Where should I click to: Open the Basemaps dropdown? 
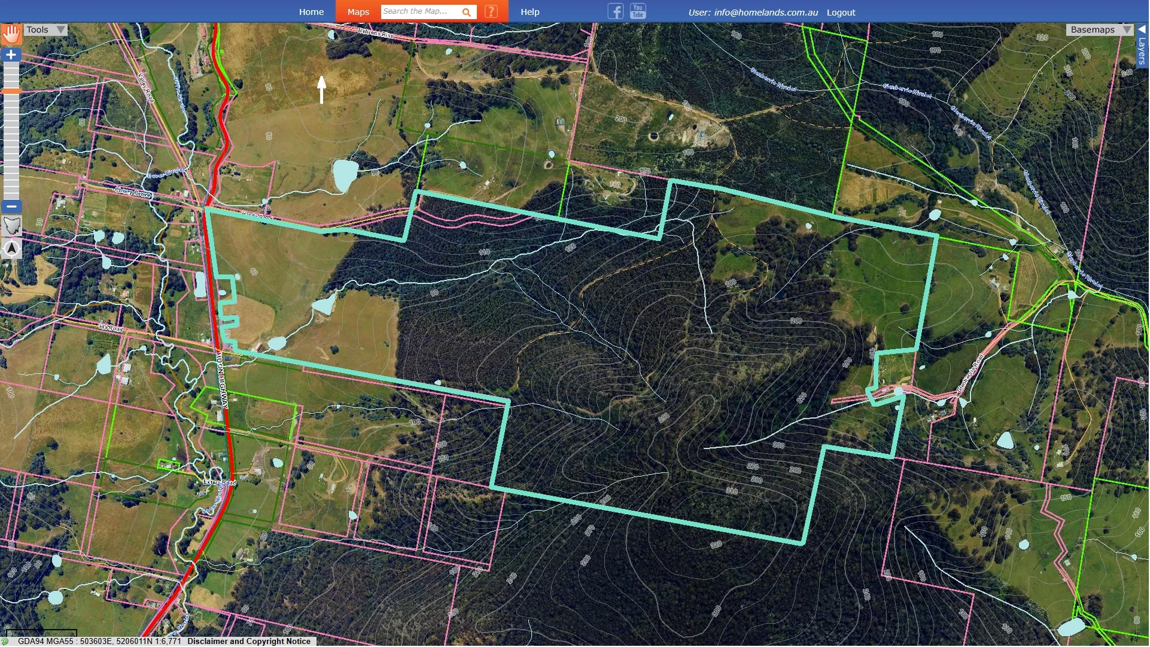[1099, 29]
